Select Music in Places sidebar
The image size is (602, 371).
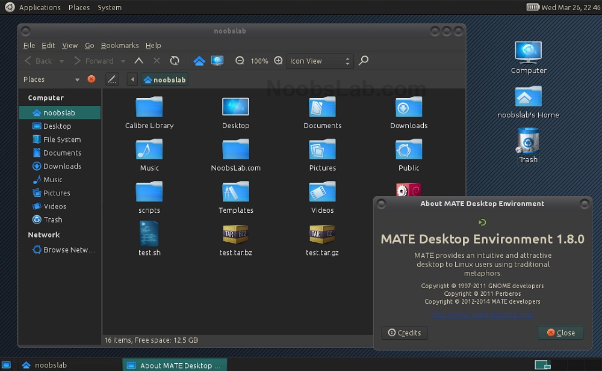click(x=60, y=180)
